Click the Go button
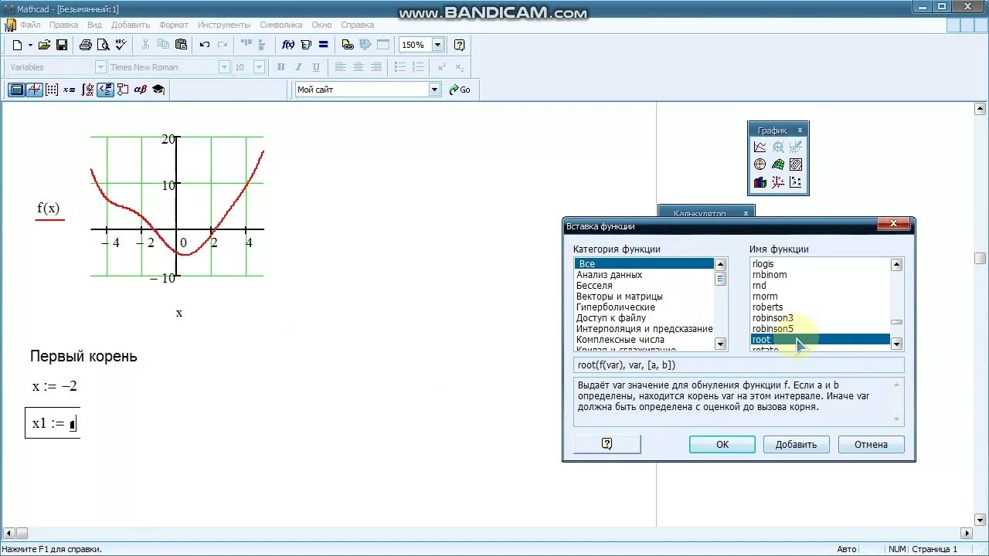 point(460,90)
